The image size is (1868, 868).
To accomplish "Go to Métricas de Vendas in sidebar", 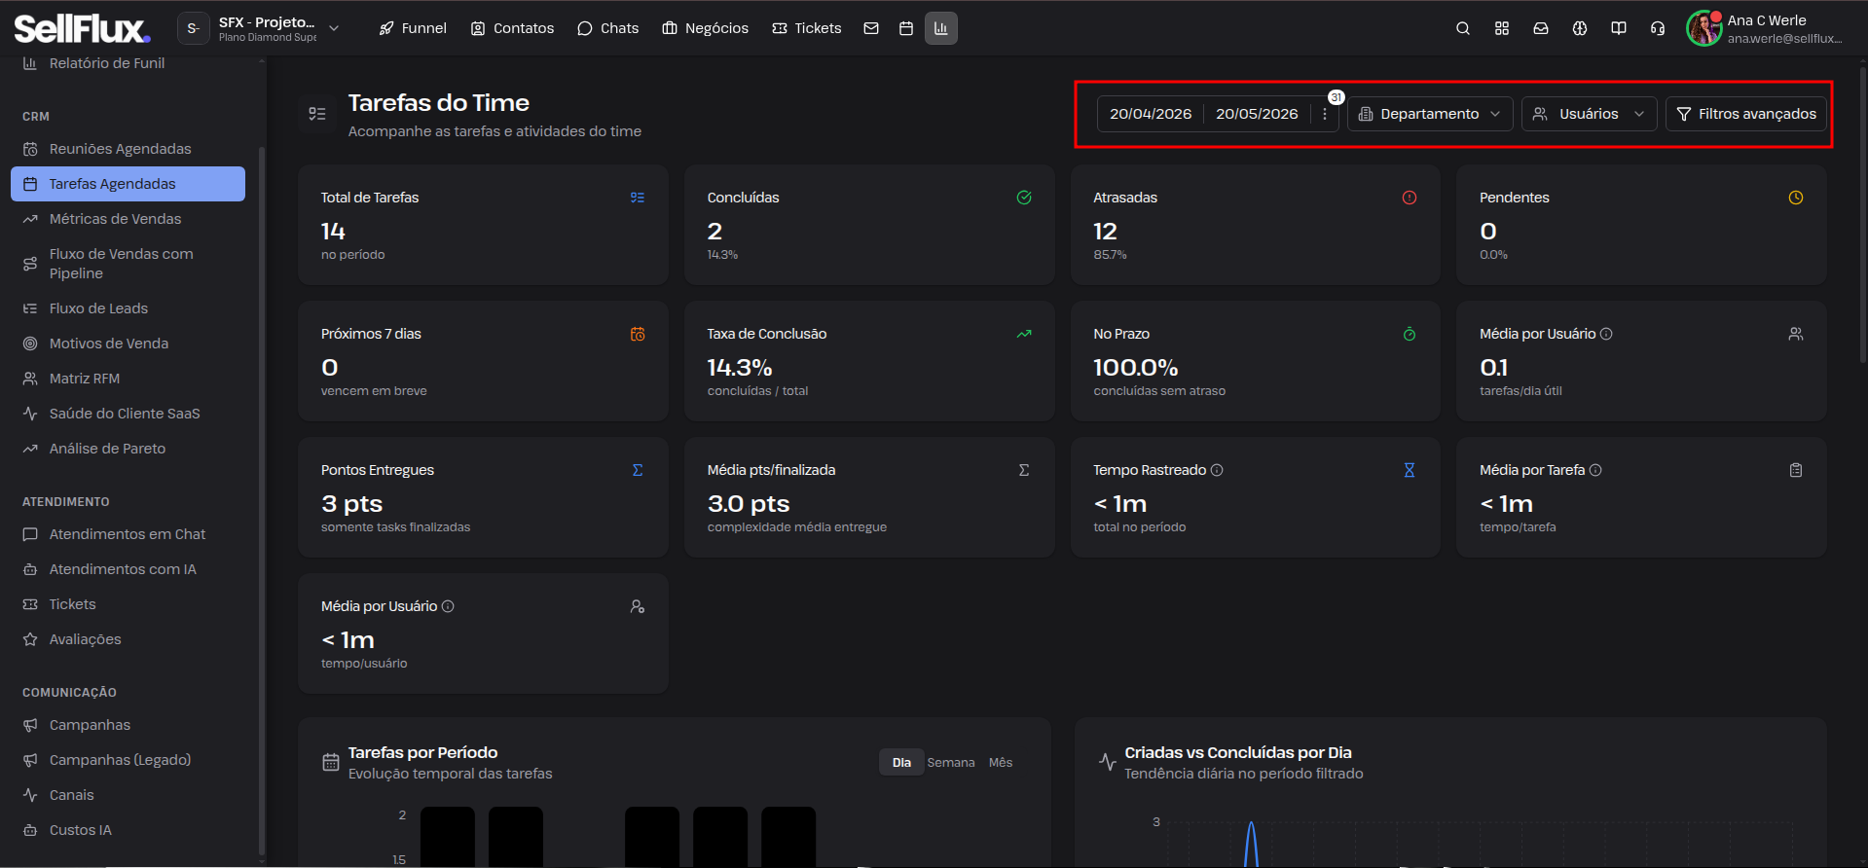I will [x=116, y=219].
